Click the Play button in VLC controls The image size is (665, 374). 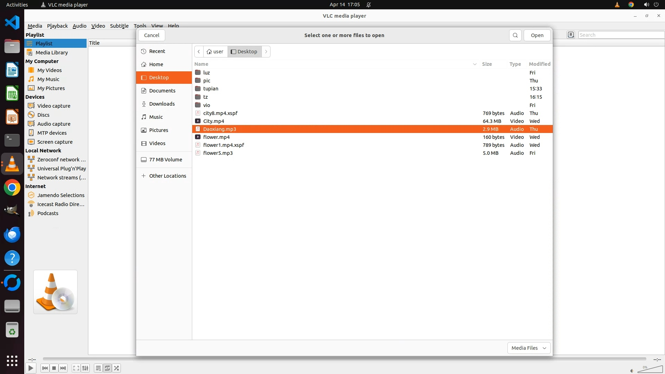pos(30,368)
